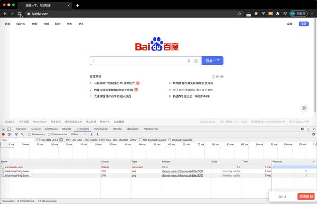Click the V-shaped extension icon in the toolbar

pos(263,14)
